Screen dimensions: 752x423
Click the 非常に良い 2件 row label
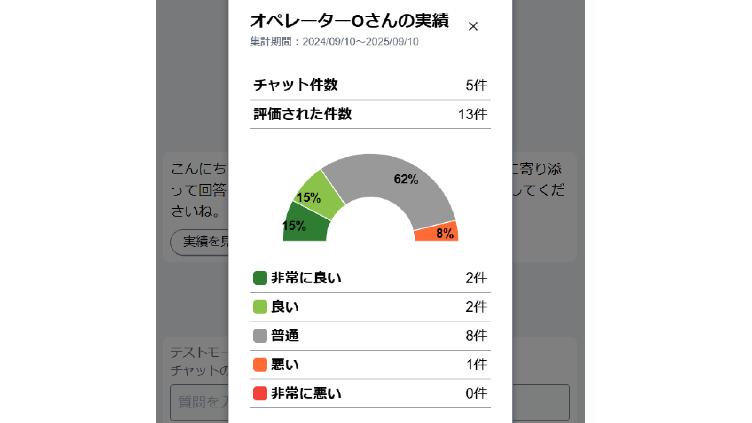click(306, 278)
